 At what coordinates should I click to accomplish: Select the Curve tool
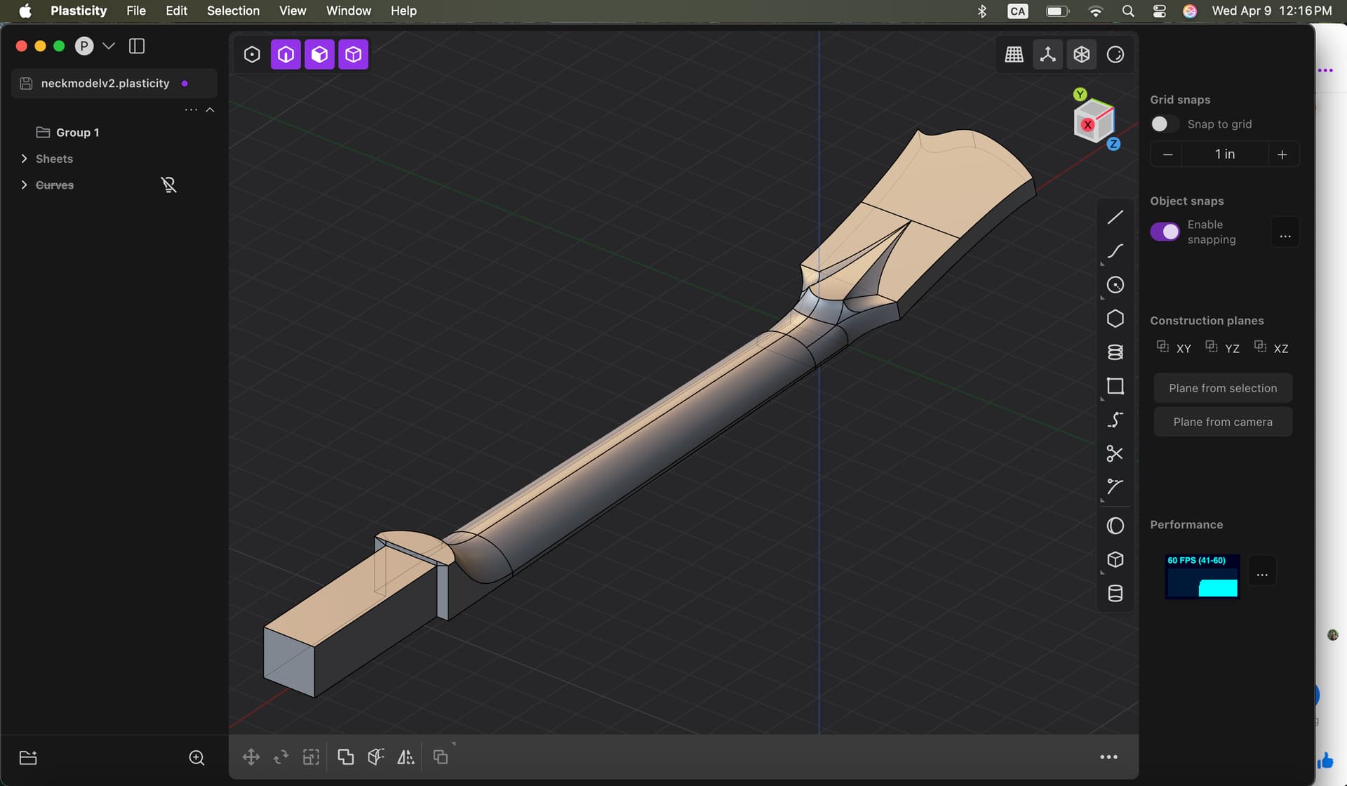[1115, 251]
